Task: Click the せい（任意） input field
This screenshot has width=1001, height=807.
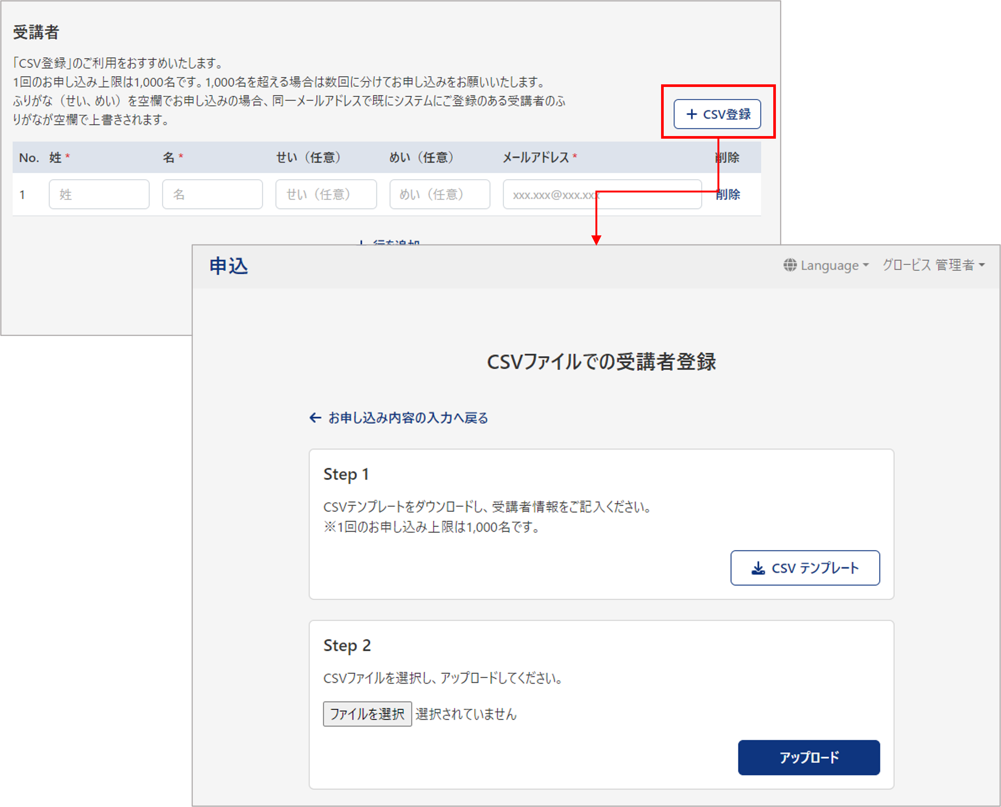Action: tap(326, 194)
